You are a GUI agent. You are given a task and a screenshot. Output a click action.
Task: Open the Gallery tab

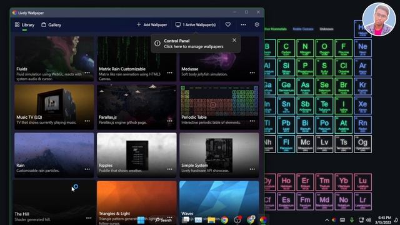pos(51,25)
